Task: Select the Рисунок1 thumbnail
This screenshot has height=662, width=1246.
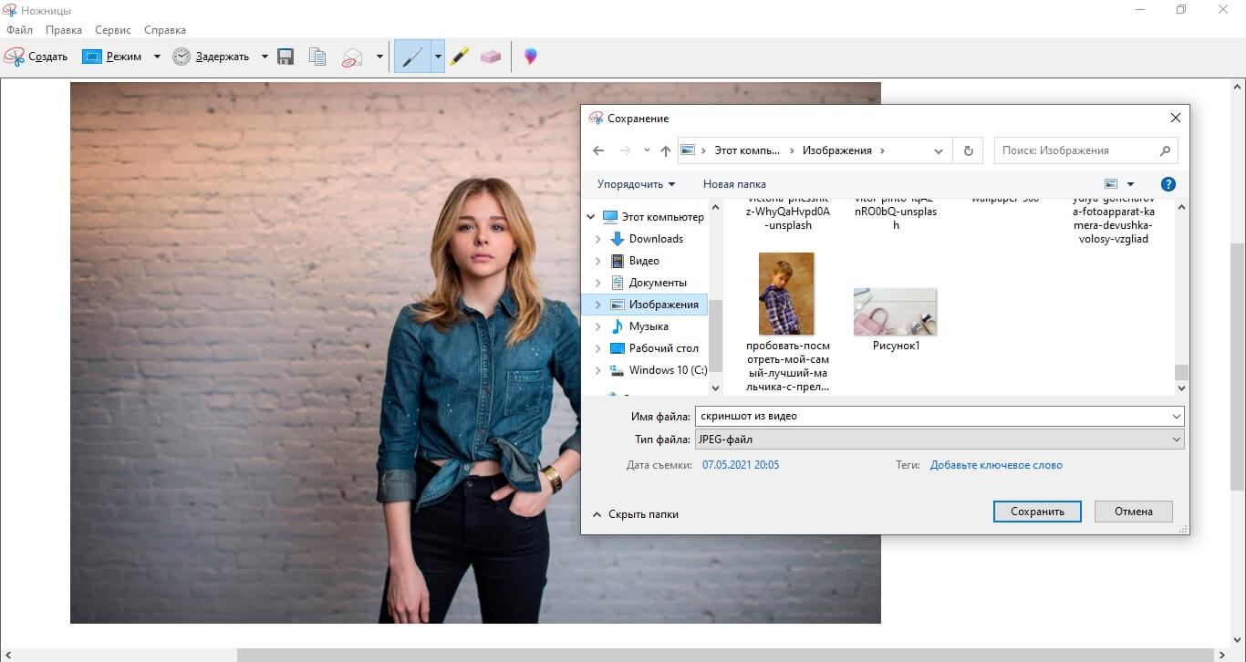Action: click(895, 313)
